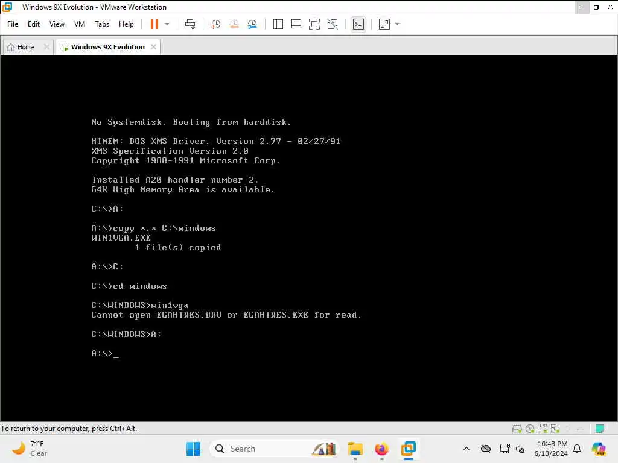Click the '1 file(s) copied' line
618x463 pixels.
(178, 247)
